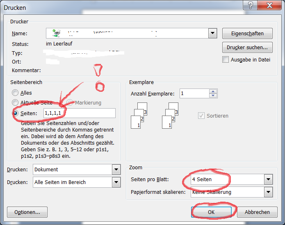Open Eigenschaften printer properties
This screenshot has height=225, width=285.
[247, 34]
